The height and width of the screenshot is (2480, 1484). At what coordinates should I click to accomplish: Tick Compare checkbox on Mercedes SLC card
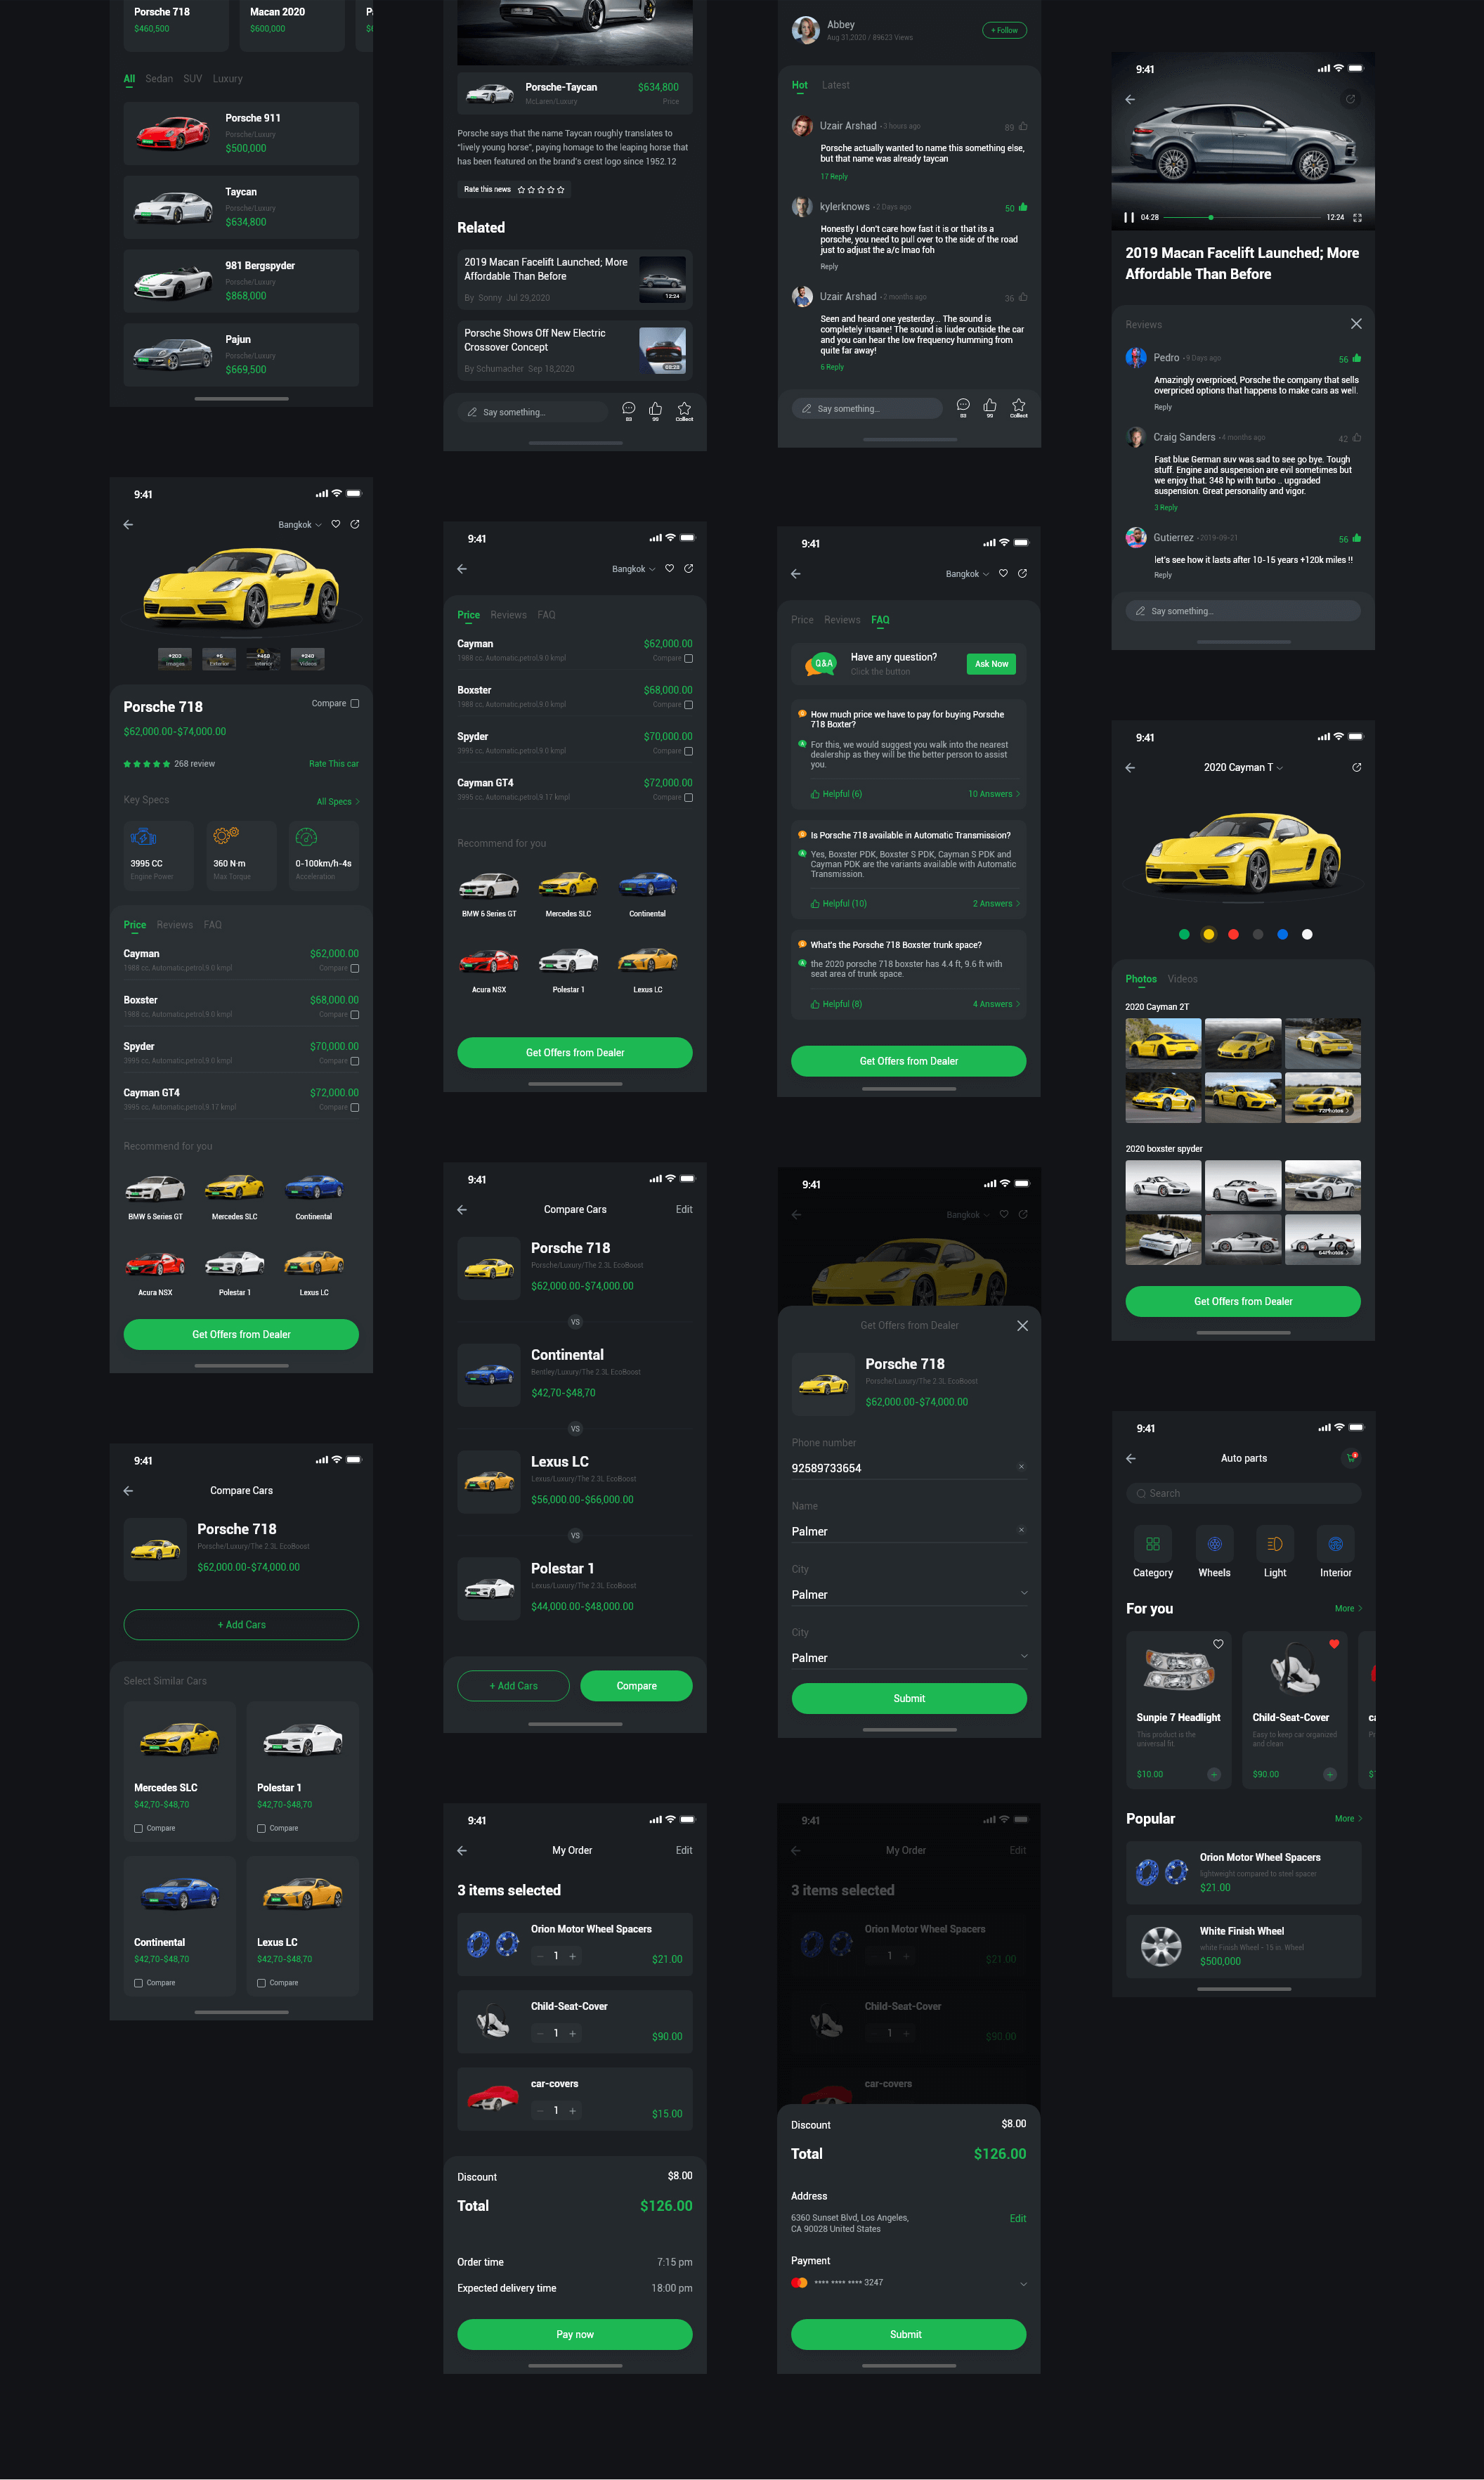click(x=138, y=1828)
